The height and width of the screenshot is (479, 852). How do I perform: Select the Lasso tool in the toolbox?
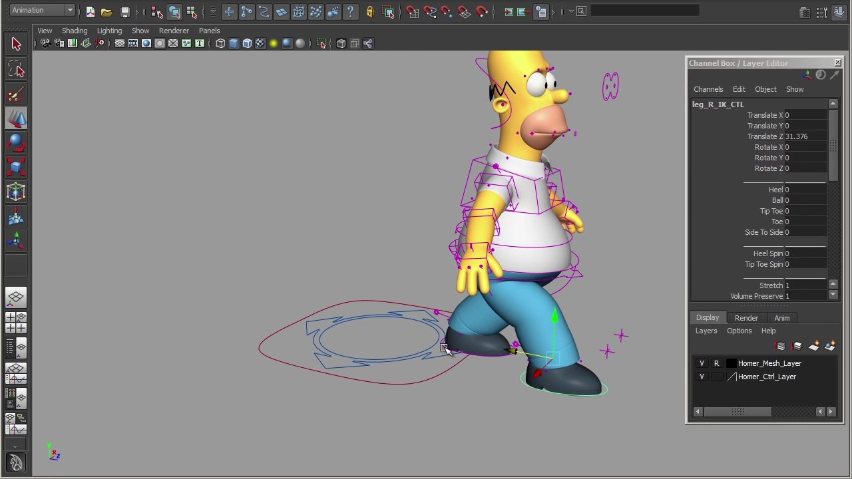pos(16,70)
